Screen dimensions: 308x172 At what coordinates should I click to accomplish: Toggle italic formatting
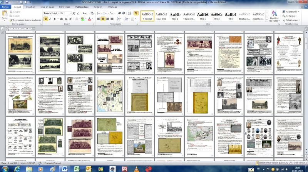(x=50, y=19)
